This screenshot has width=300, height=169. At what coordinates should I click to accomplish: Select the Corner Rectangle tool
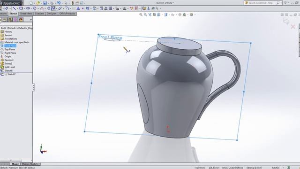tap(21, 8)
